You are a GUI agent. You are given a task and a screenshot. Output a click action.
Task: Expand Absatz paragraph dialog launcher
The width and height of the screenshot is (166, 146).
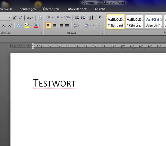[102, 33]
